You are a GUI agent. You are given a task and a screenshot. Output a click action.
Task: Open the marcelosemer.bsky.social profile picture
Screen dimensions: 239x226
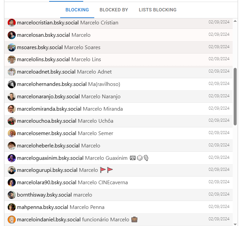[12, 133]
